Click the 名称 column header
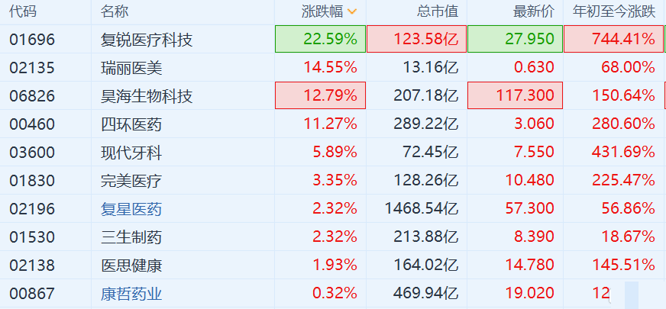 [x=115, y=11]
